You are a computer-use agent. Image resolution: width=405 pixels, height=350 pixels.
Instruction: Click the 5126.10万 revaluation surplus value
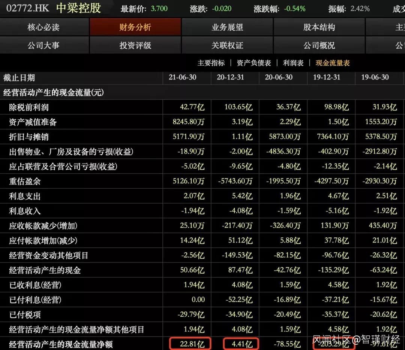coord(189,181)
